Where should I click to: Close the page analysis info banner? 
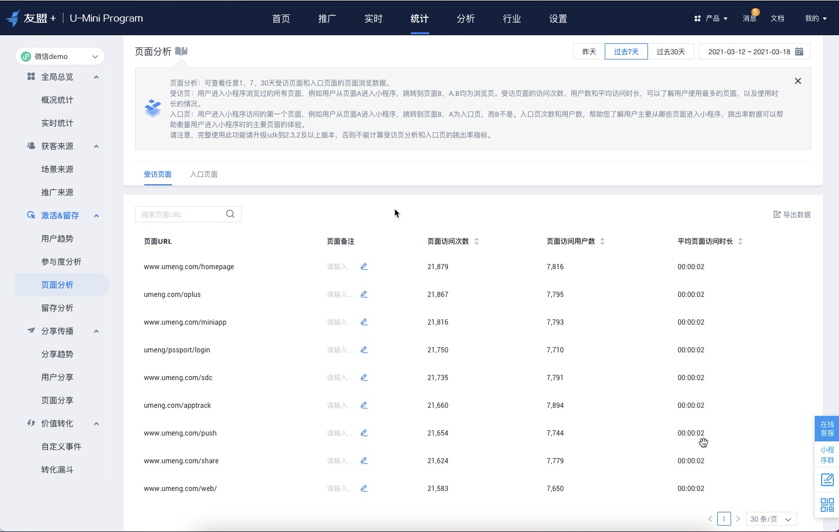tap(798, 81)
